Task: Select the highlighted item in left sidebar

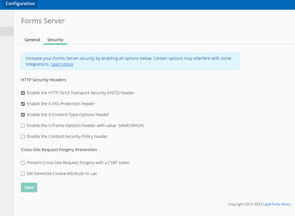Action: tap(7, 32)
